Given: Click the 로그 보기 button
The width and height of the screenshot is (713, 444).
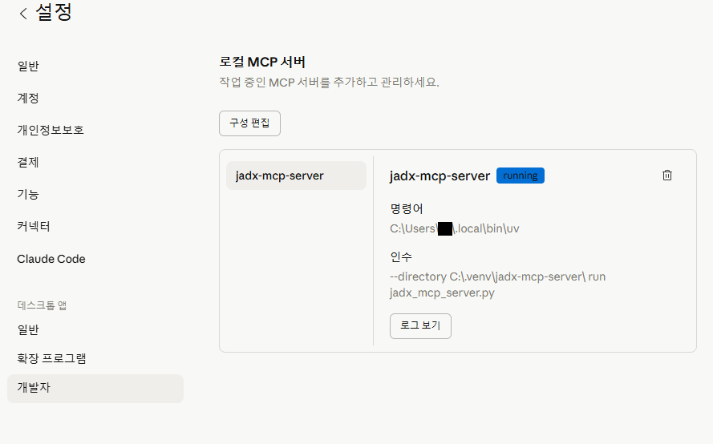Looking at the screenshot, I should pyautogui.click(x=420, y=326).
